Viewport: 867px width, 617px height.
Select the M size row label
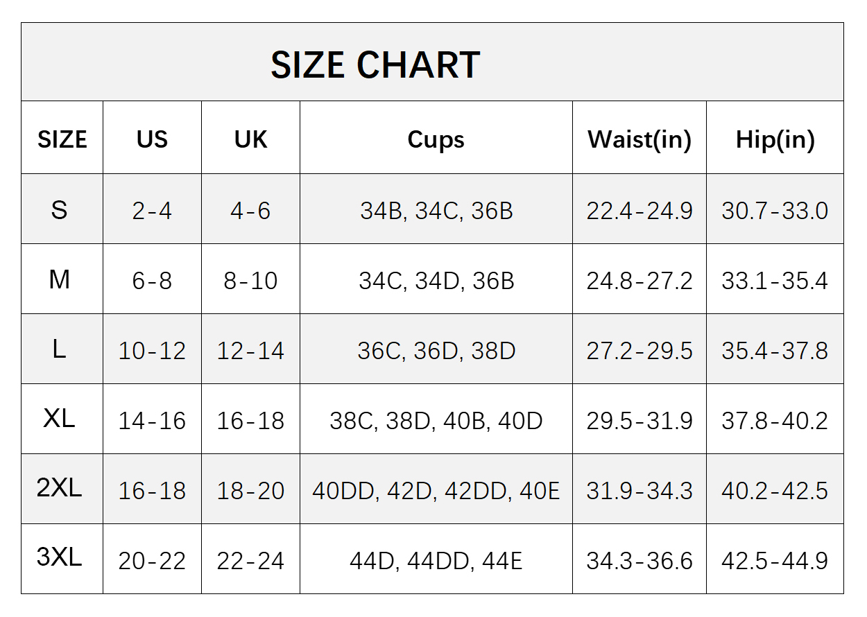[60, 279]
